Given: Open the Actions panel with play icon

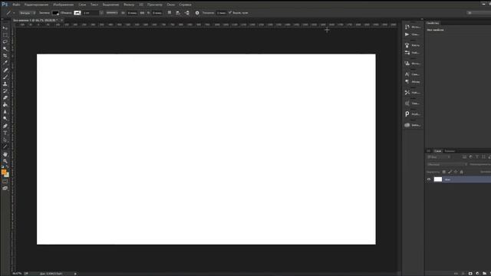Looking at the screenshot, I should (x=413, y=34).
